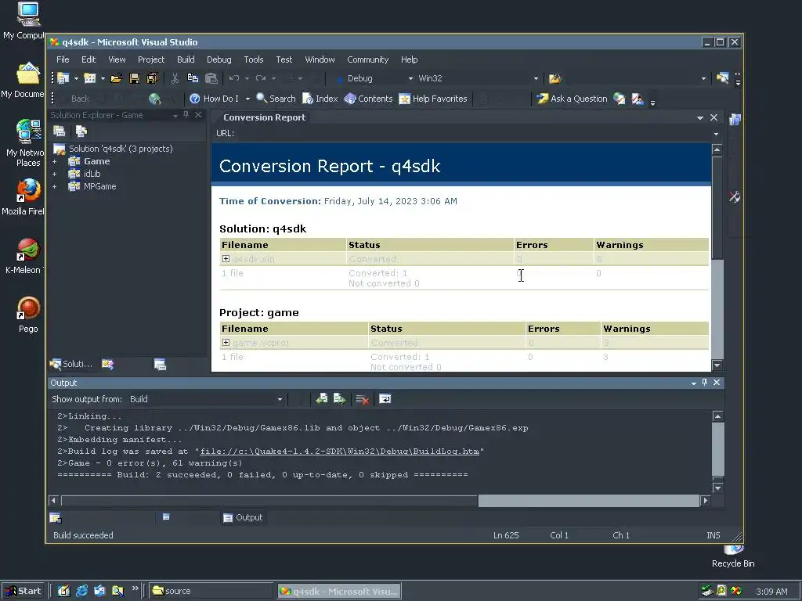Select Solution Explorer tab labeled Soluti...

71,364
